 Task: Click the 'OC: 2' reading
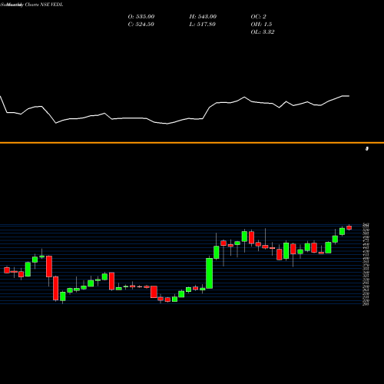[258, 17]
